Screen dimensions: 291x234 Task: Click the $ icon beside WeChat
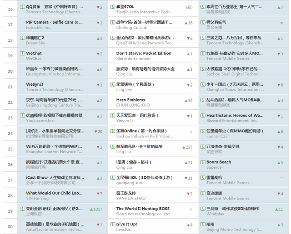click(22, 53)
